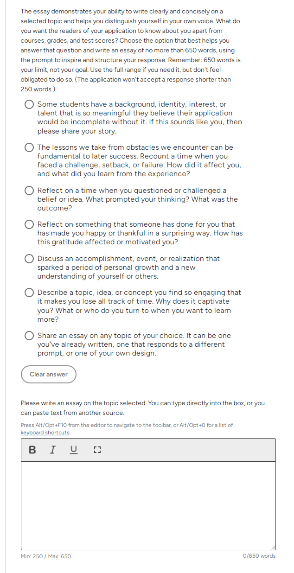The width and height of the screenshot is (294, 573).
Task: Toggle Italic formatting in the essay editor
Action: coord(53,450)
